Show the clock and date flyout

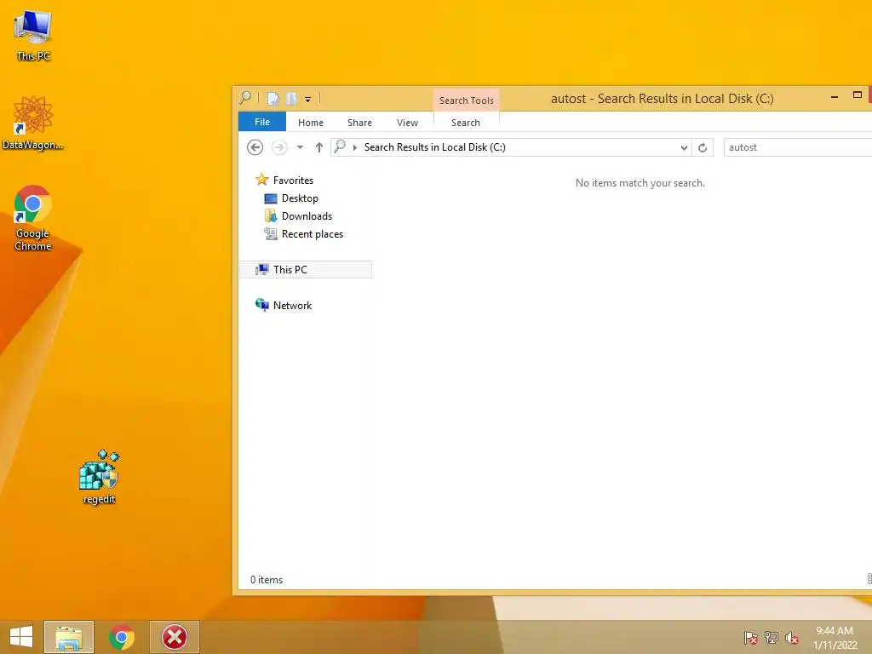tap(835, 637)
